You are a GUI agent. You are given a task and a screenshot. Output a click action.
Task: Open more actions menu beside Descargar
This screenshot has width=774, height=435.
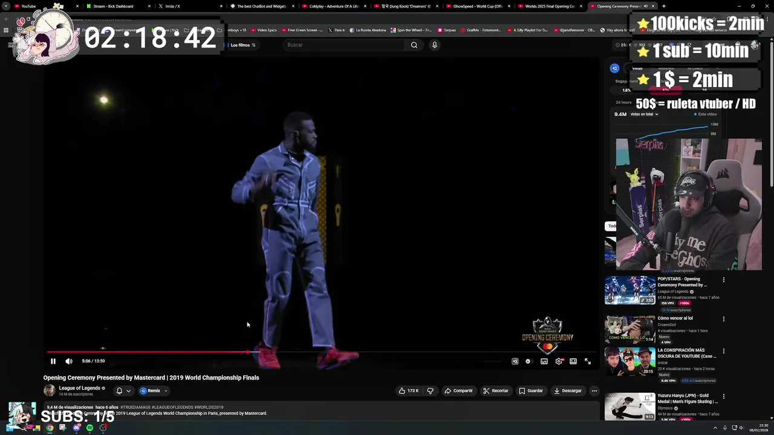[x=594, y=391]
